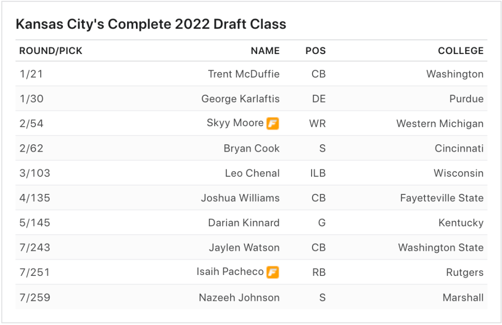Click the orange icon beside Skyy Moore
Screen dimensions: 502x325
(x=273, y=124)
